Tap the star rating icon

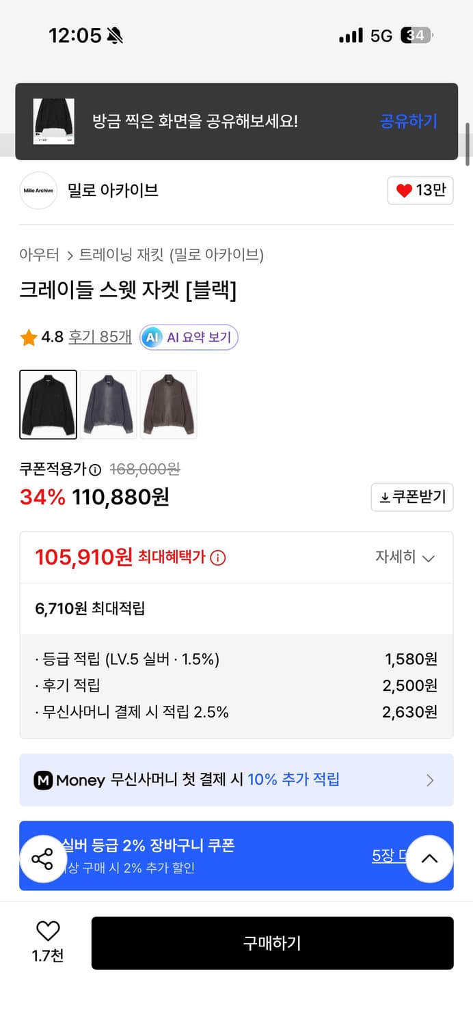pos(28,336)
